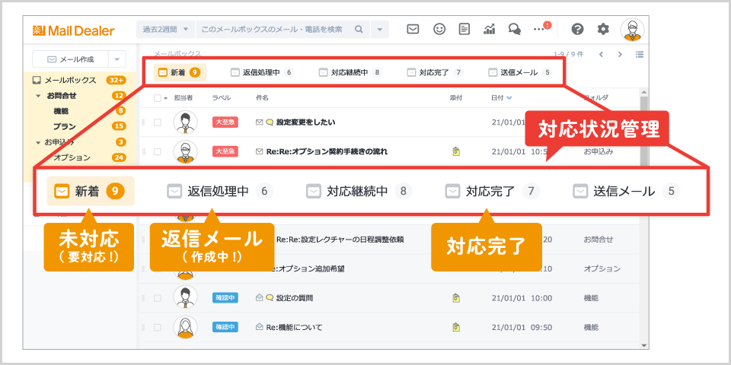Click envelope icon beside Re:Re:オプション契約手続きの流れ
The width and height of the screenshot is (731, 365).
click(x=260, y=152)
